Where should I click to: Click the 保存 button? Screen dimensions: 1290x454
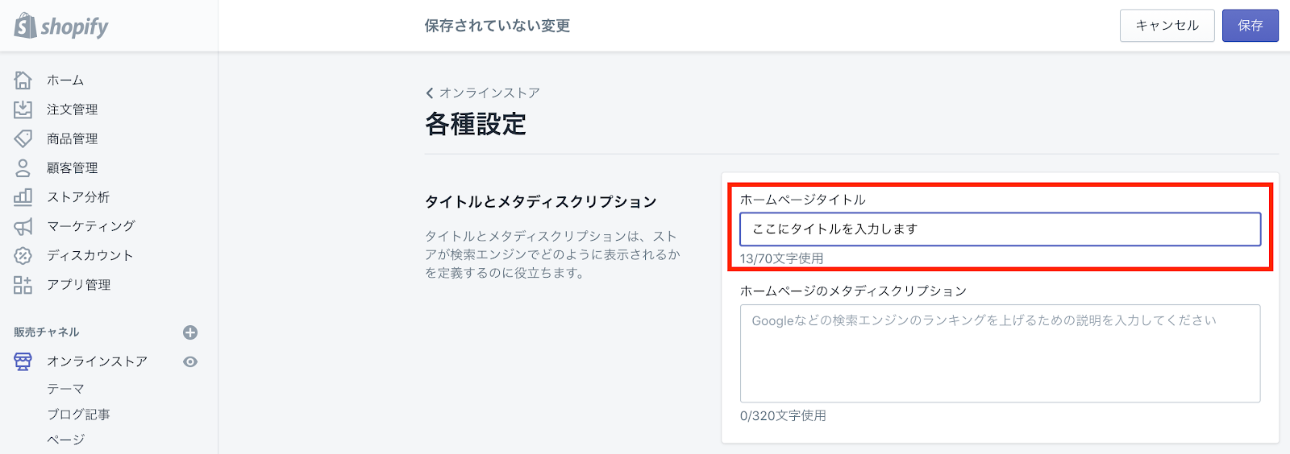coord(1250,26)
